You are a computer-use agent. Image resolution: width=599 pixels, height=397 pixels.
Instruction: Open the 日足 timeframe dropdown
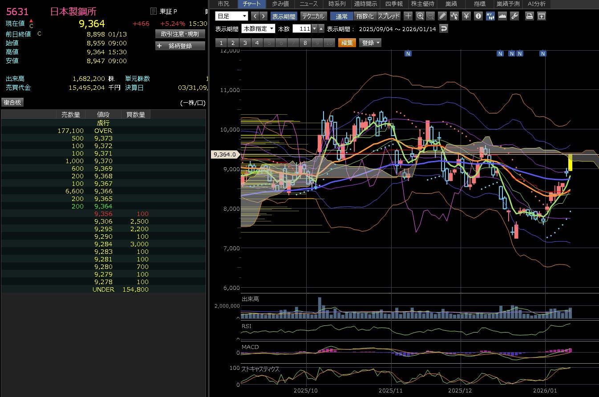[231, 16]
